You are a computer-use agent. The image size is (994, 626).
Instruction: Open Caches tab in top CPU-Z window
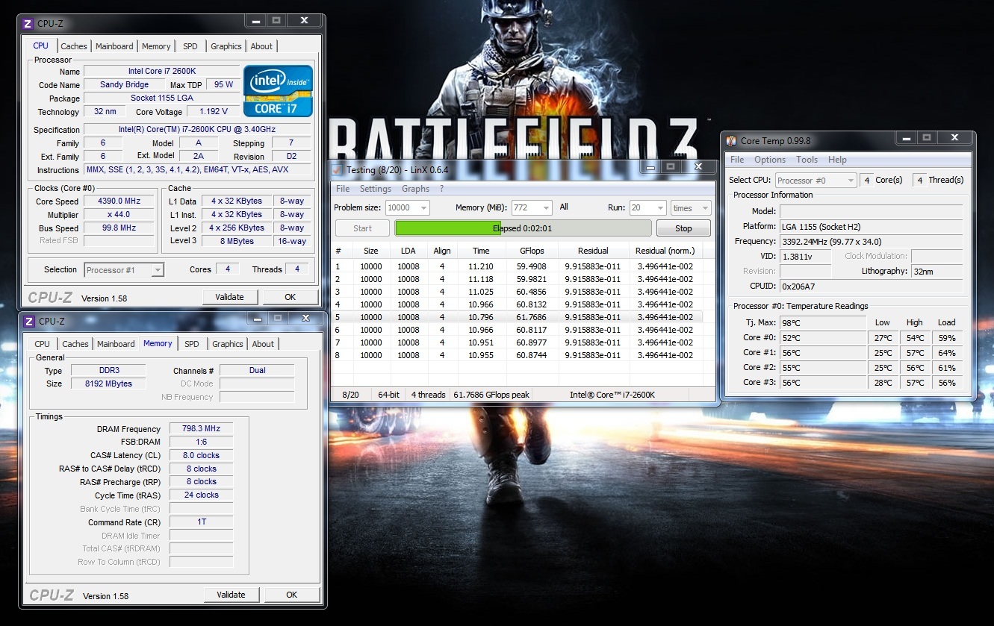click(x=74, y=46)
